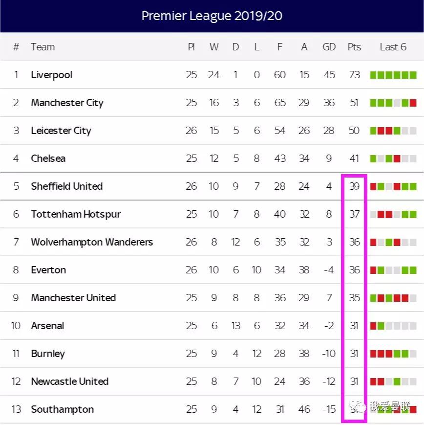Click the Last 6 column header
The height and width of the screenshot is (425, 424).
coord(393,47)
